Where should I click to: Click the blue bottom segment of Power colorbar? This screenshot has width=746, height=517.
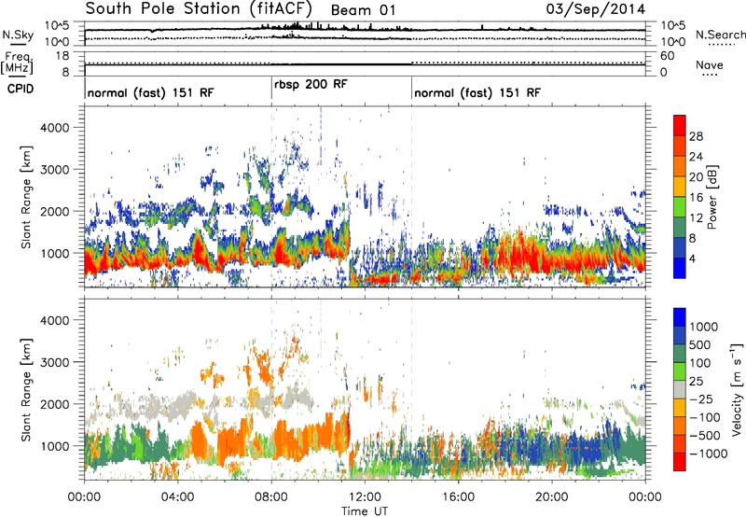pos(680,268)
